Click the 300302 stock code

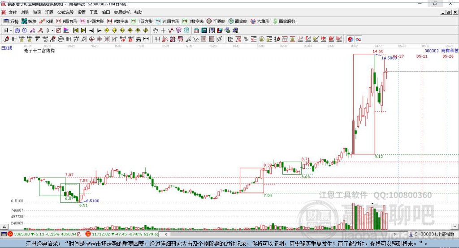tap(432, 51)
